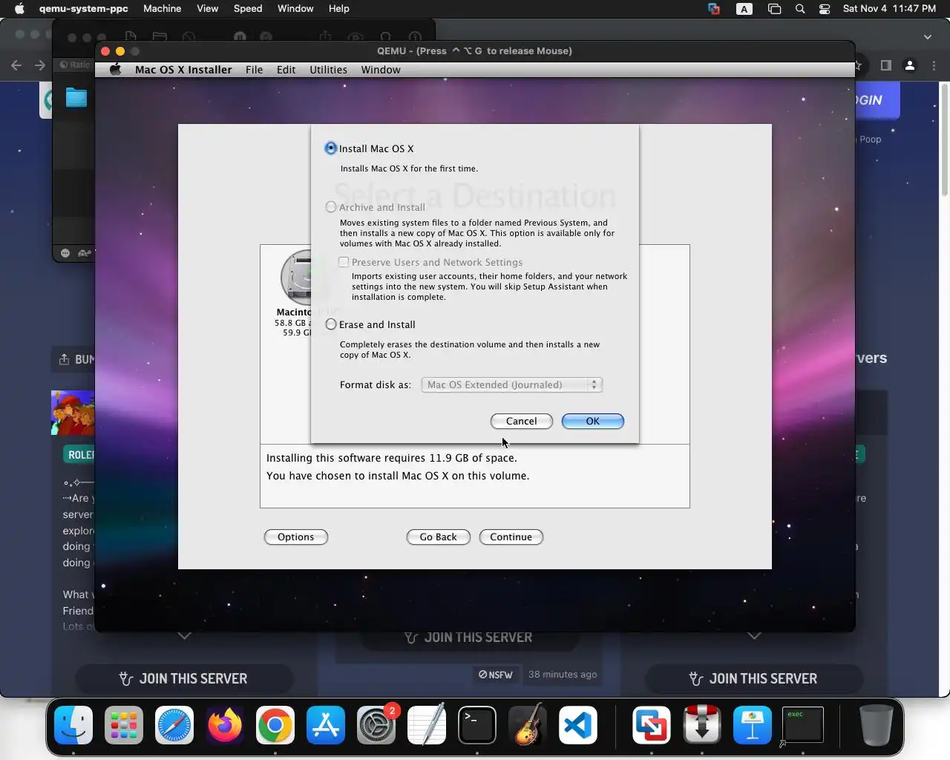Open the Trash in the Dock

pos(876,725)
